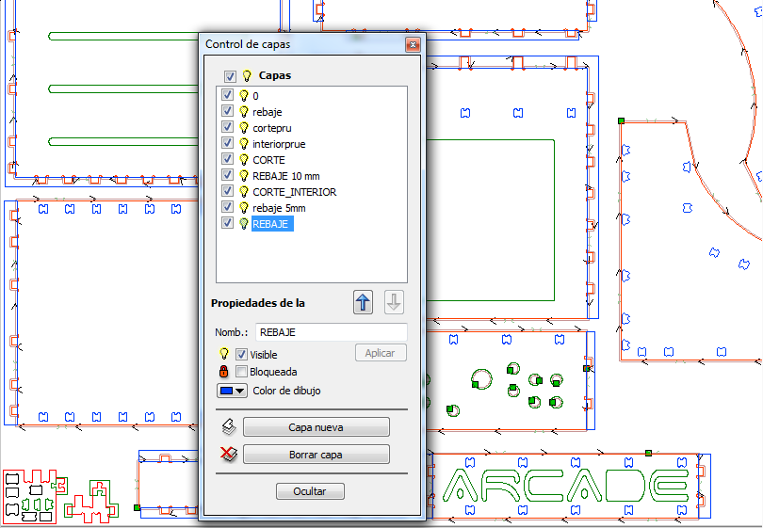Uncheck the lowercase rebaje layer checkbox

coord(227,111)
